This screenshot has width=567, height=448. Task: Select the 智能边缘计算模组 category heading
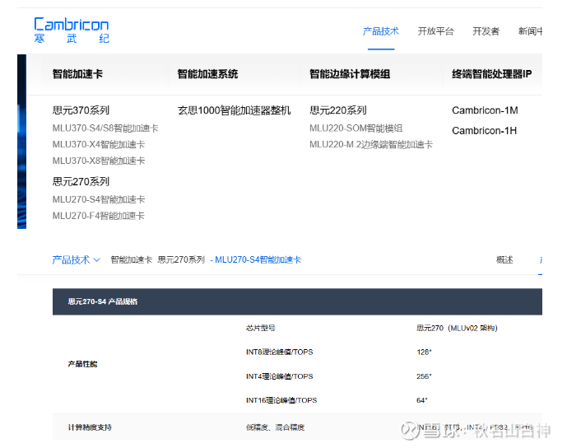(x=350, y=74)
